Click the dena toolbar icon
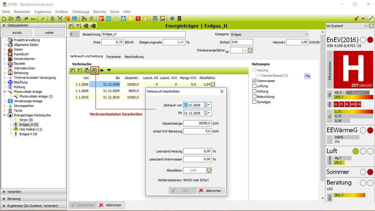Viewport: 375px width, 211px height. pyautogui.click(x=33, y=18)
